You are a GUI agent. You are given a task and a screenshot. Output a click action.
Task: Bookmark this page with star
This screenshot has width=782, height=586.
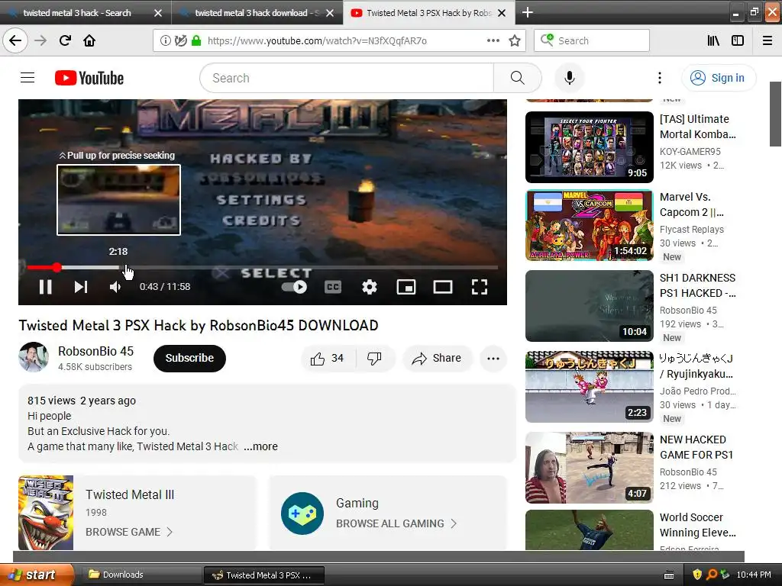point(515,40)
